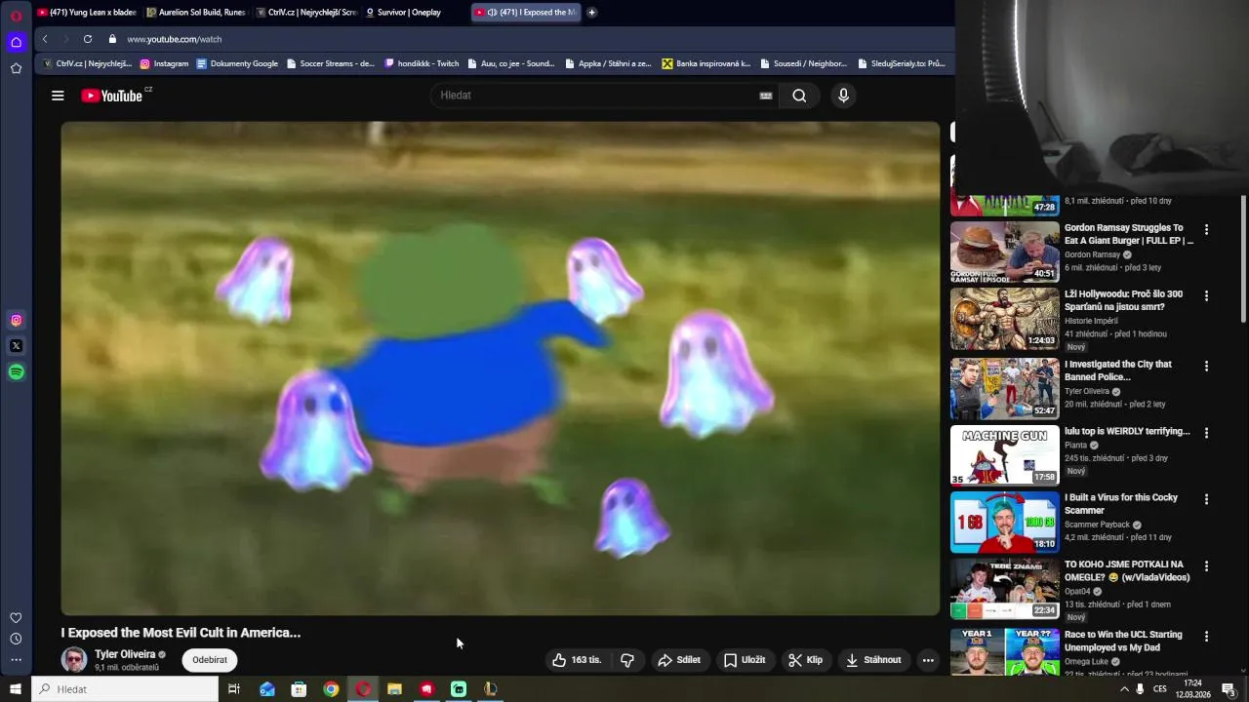Open options for UCL Race video
This screenshot has width=1249, height=702.
(x=1206, y=637)
